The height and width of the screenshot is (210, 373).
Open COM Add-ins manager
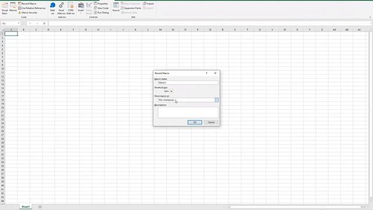coord(71,8)
